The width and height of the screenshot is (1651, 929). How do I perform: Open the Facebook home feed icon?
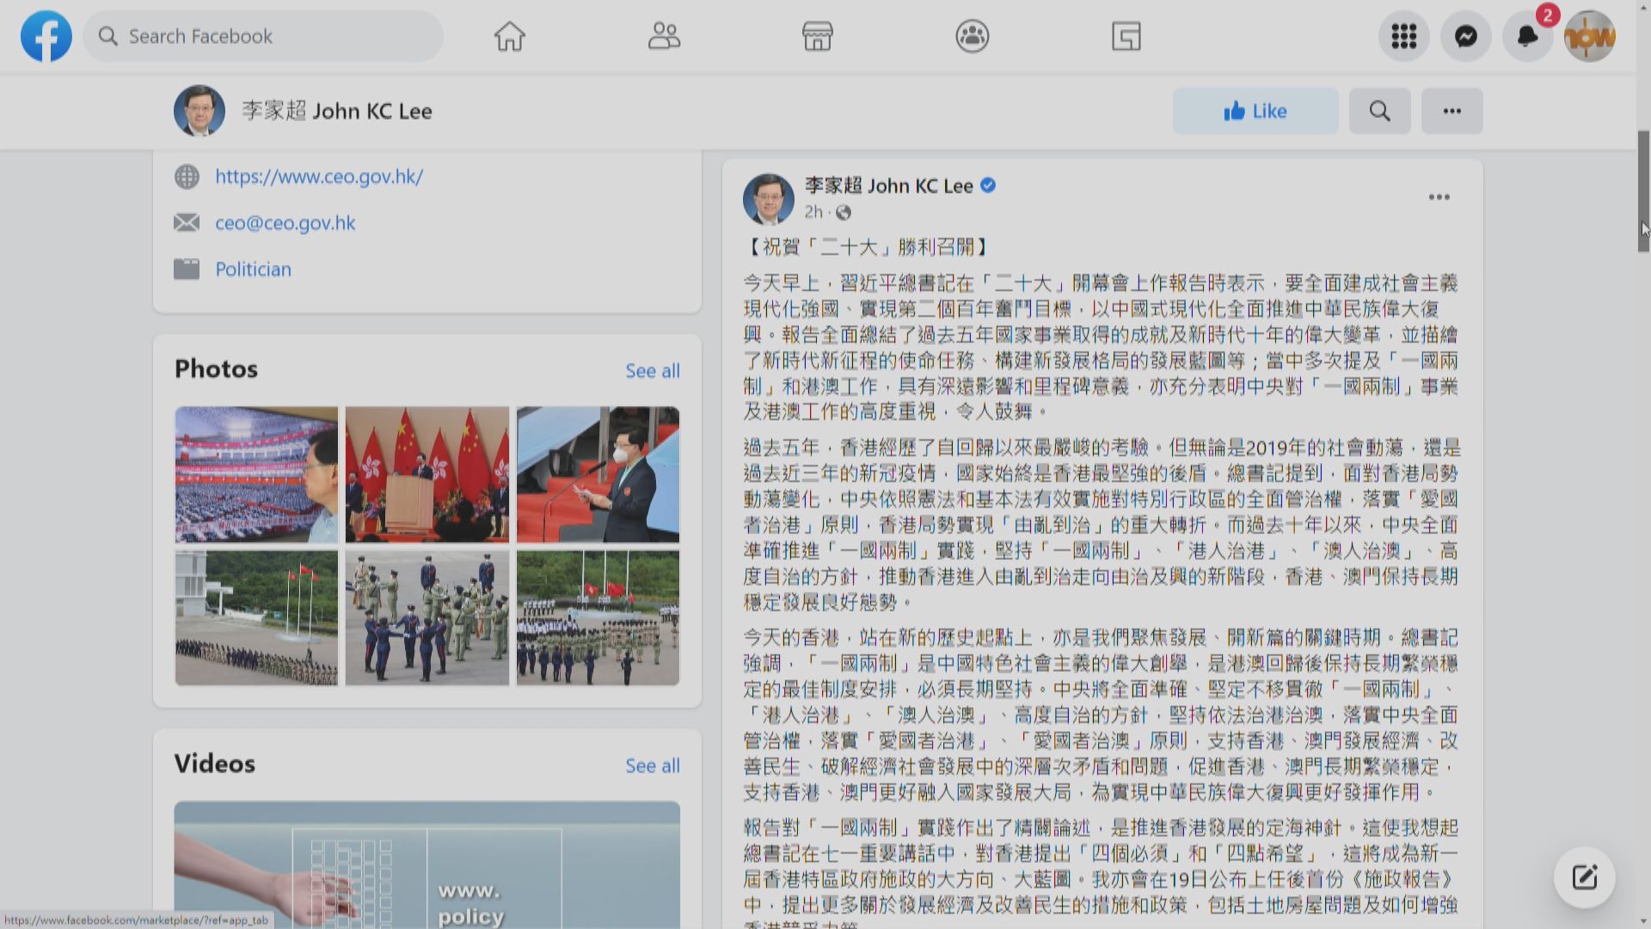pos(509,36)
